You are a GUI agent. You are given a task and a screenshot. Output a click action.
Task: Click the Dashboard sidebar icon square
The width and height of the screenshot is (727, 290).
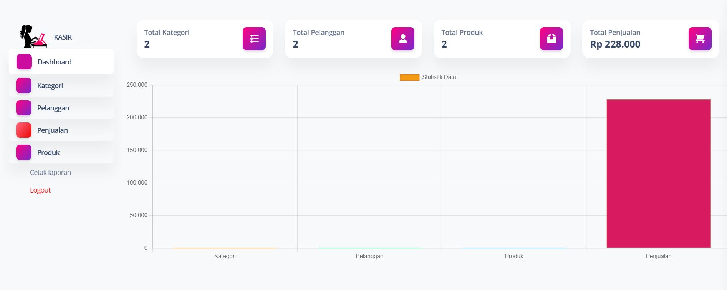(x=24, y=62)
